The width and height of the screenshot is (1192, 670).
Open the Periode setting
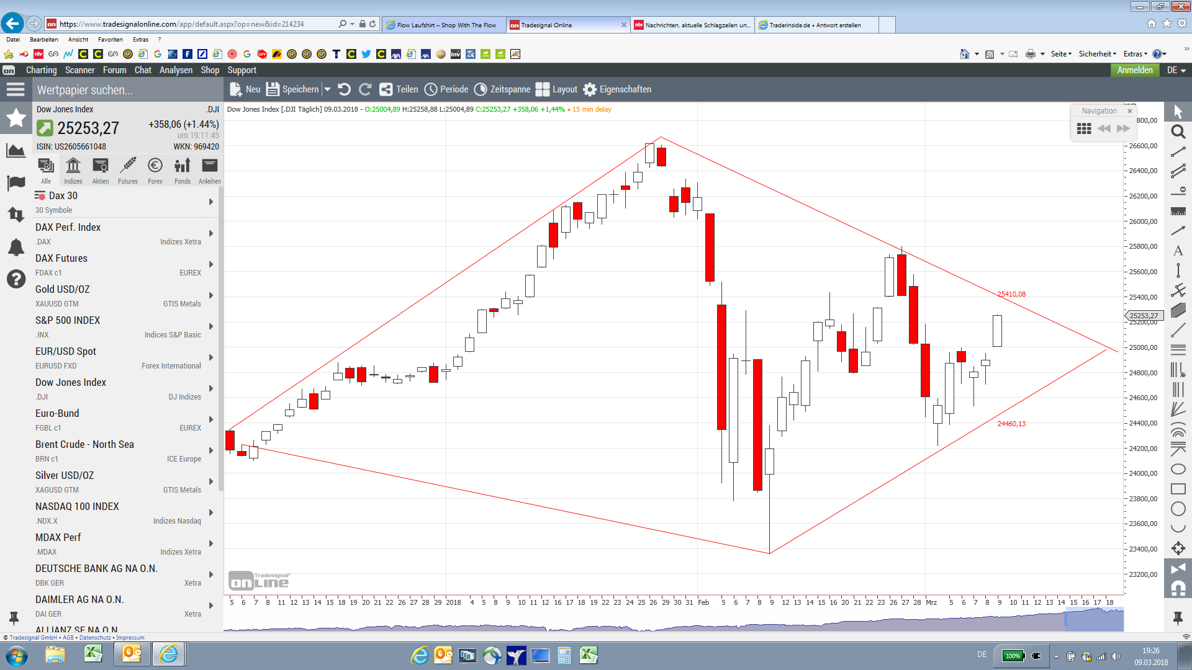tap(446, 89)
